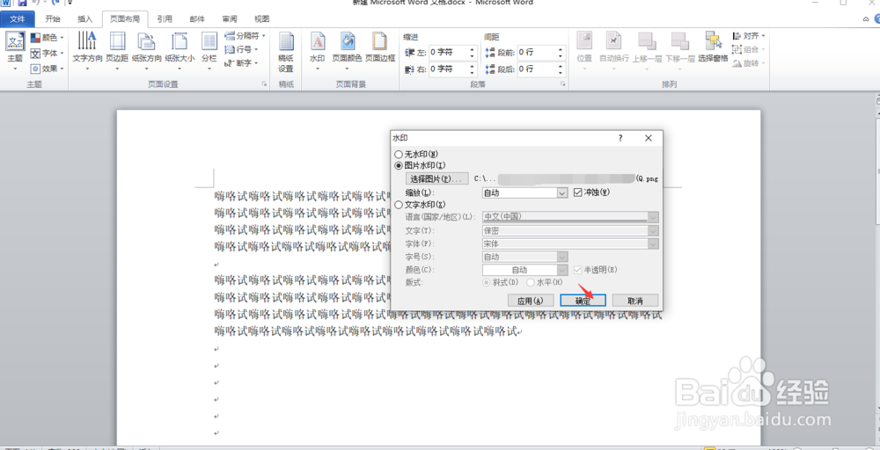This screenshot has width=880, height=450.
Task: Open Line Numbers (行号) menu
Action: point(241,49)
